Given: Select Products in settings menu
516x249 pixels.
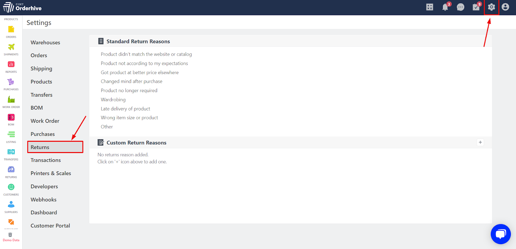Looking at the screenshot, I should (41, 82).
